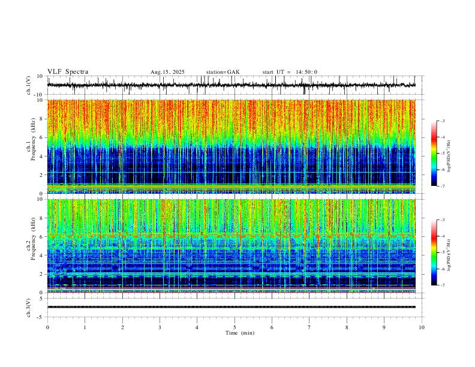Click the 'station=GAK' label
The width and height of the screenshot is (475, 367).
point(223,72)
